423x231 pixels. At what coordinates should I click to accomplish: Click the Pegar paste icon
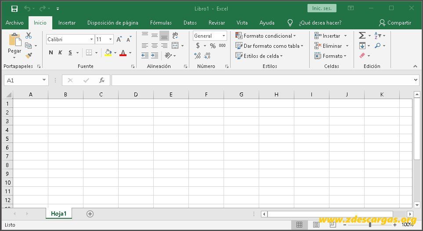(15, 39)
